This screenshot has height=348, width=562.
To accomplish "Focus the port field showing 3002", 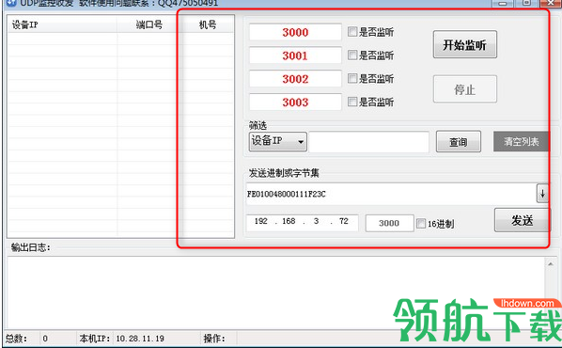I will (x=295, y=79).
